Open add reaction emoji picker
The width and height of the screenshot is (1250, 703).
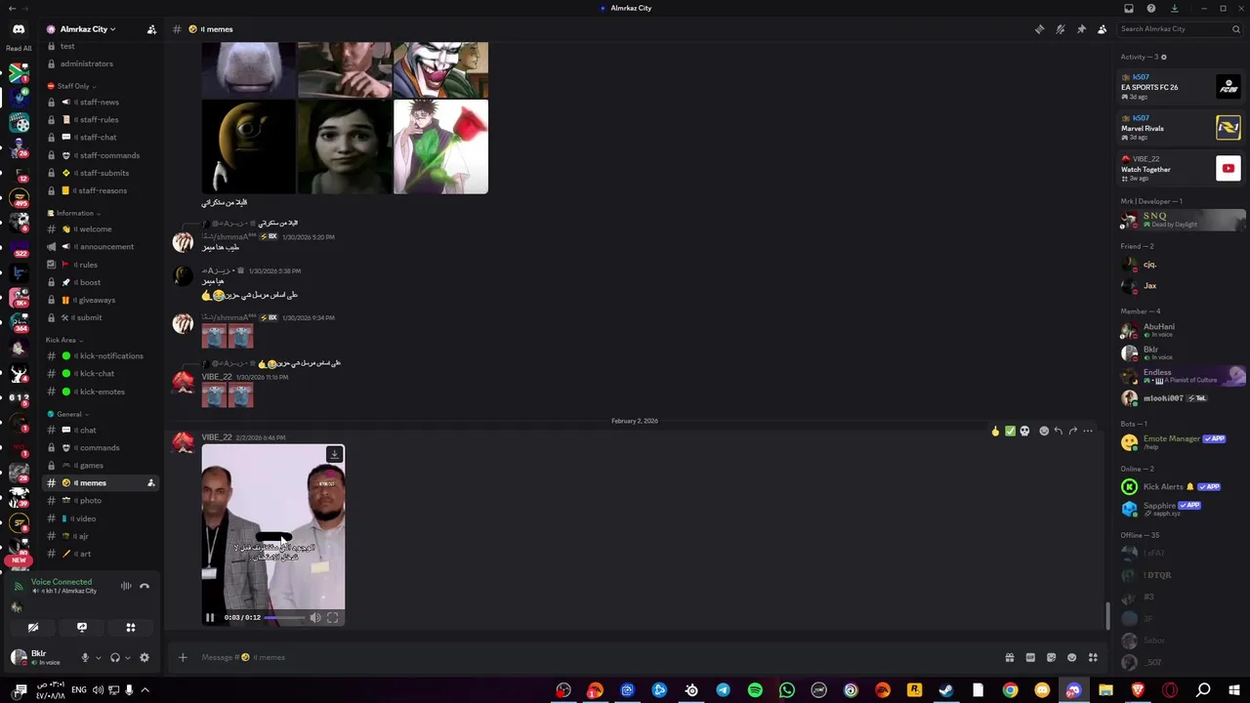[1044, 431]
